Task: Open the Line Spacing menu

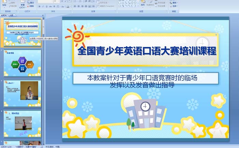Action: [x=94, y=1]
